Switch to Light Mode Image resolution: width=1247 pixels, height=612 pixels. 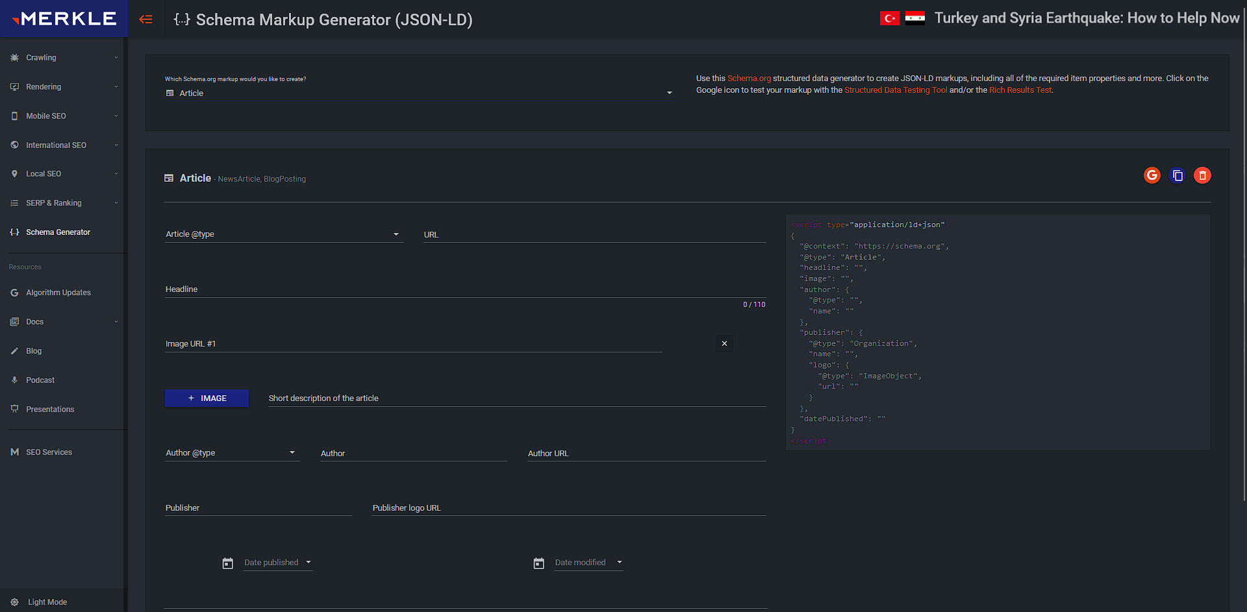point(64,602)
